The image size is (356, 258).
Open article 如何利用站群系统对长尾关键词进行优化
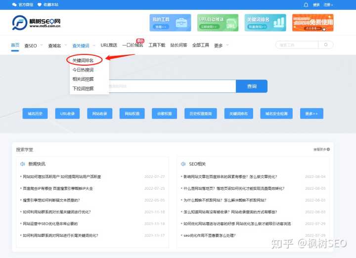57,212
